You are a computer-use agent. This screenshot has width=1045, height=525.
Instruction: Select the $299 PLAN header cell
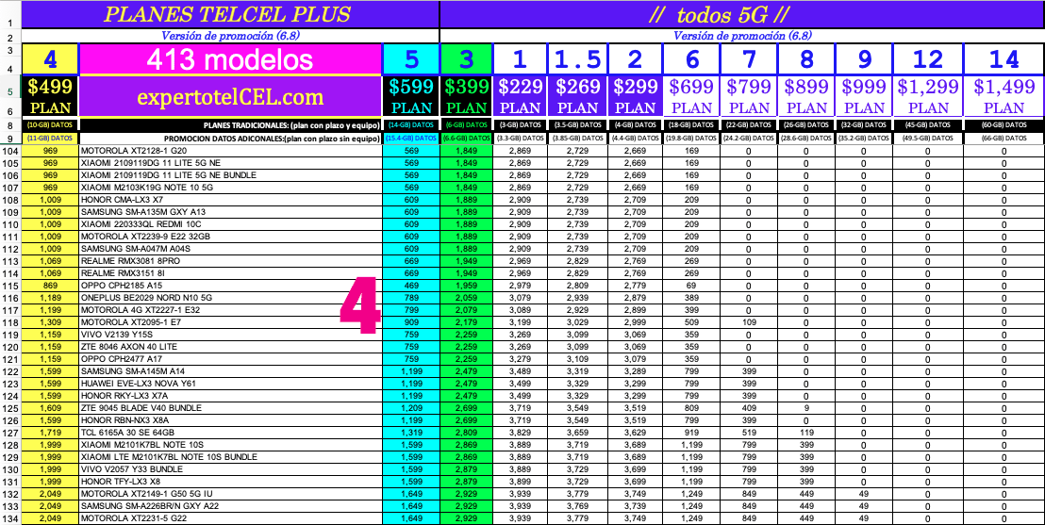[x=635, y=98]
